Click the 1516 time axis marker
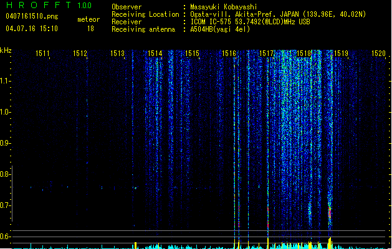 point(229,54)
